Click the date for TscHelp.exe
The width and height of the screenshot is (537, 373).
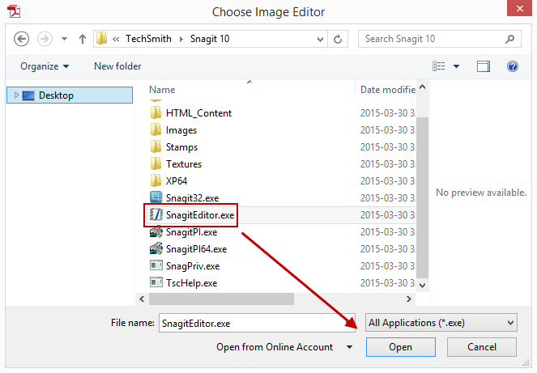(x=388, y=283)
